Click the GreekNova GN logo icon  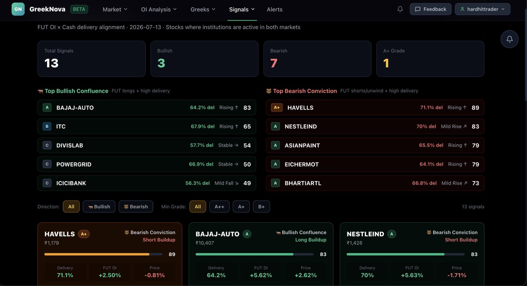(18, 9)
